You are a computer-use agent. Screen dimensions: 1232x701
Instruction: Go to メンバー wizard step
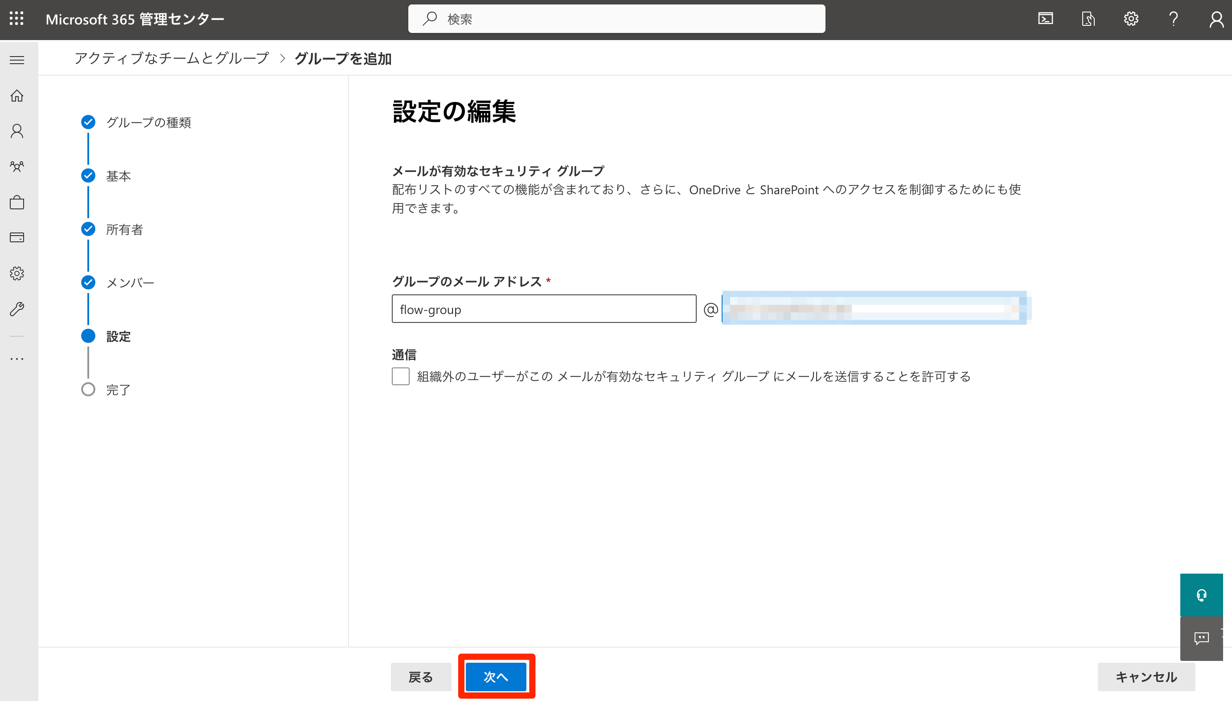(x=118, y=283)
